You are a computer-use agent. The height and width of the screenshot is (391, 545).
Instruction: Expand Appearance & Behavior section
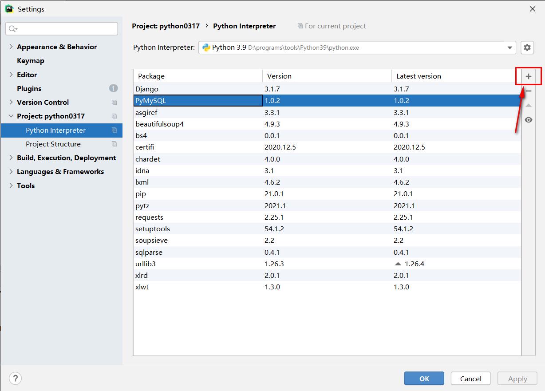click(x=11, y=47)
